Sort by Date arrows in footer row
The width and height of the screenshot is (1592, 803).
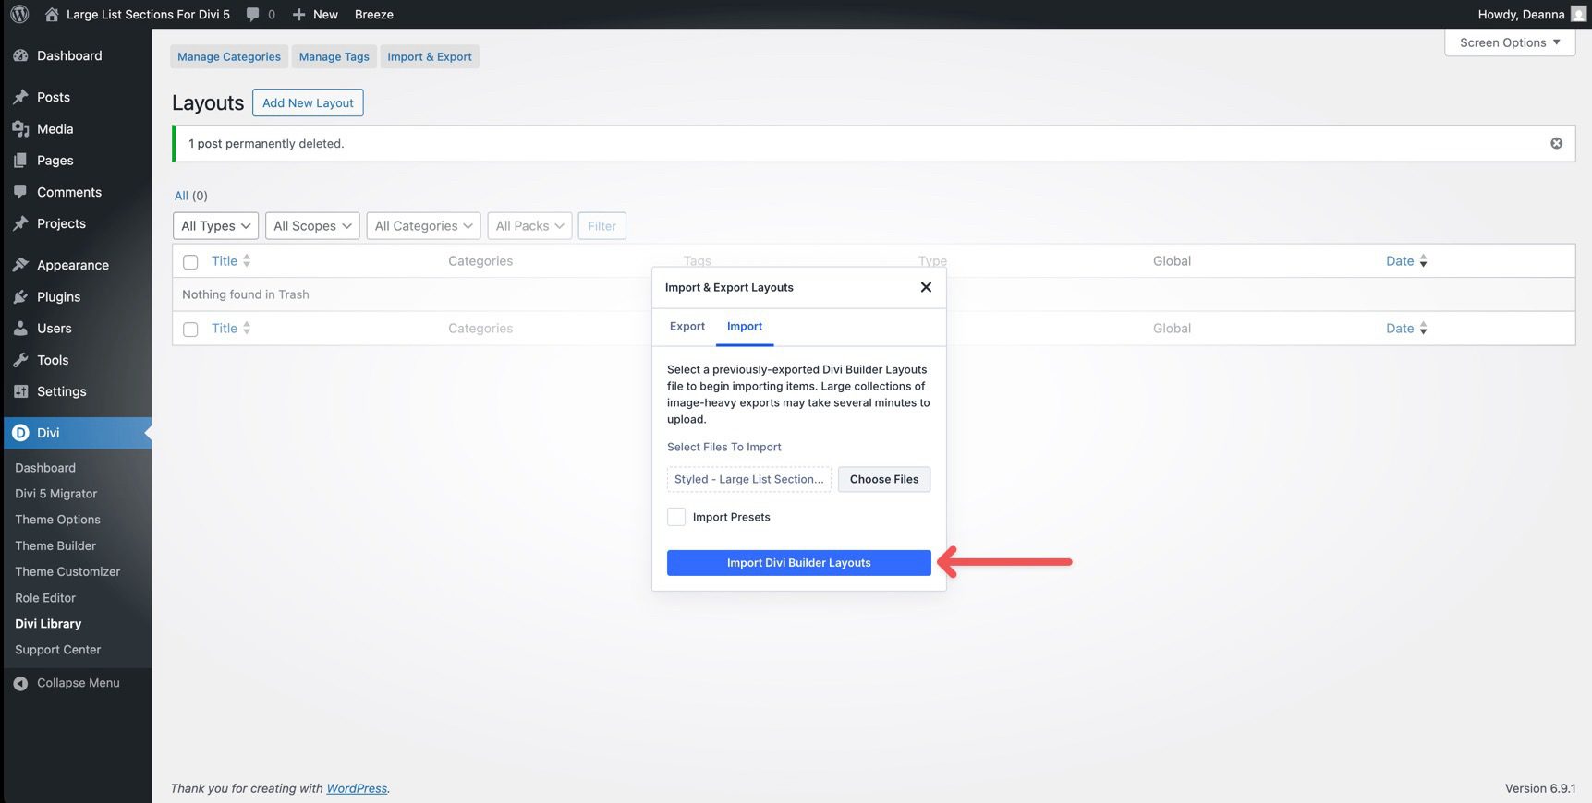tap(1423, 329)
